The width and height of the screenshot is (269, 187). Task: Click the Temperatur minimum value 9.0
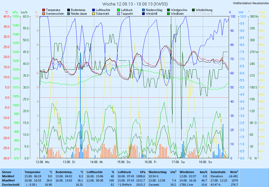click(x=50, y=176)
